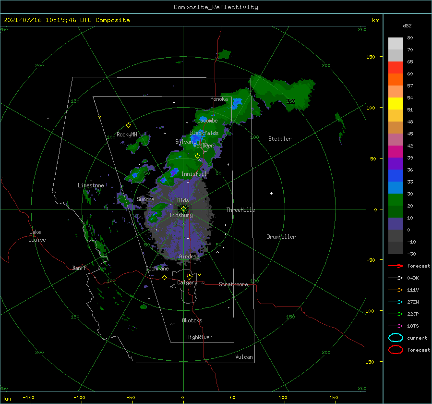Select the magenta 39-42 dBZ color swatch

click(x=396, y=152)
